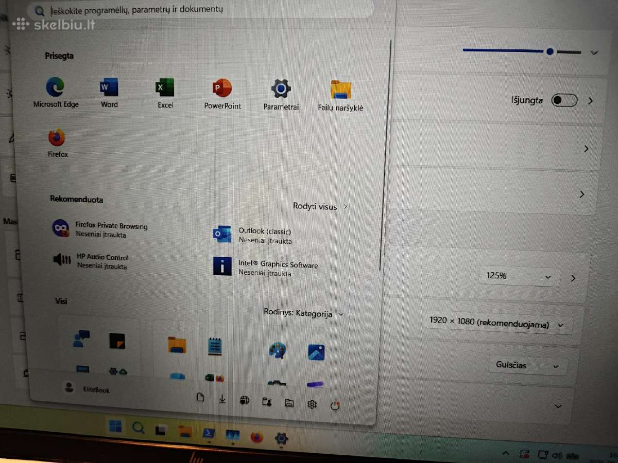Image resolution: width=618 pixels, height=463 pixels.
Task: Open File Explorer shortcut in Start footer
Action: (289, 403)
